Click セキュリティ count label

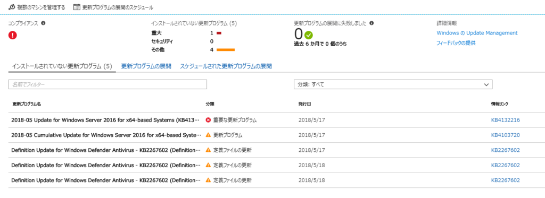coord(162,41)
